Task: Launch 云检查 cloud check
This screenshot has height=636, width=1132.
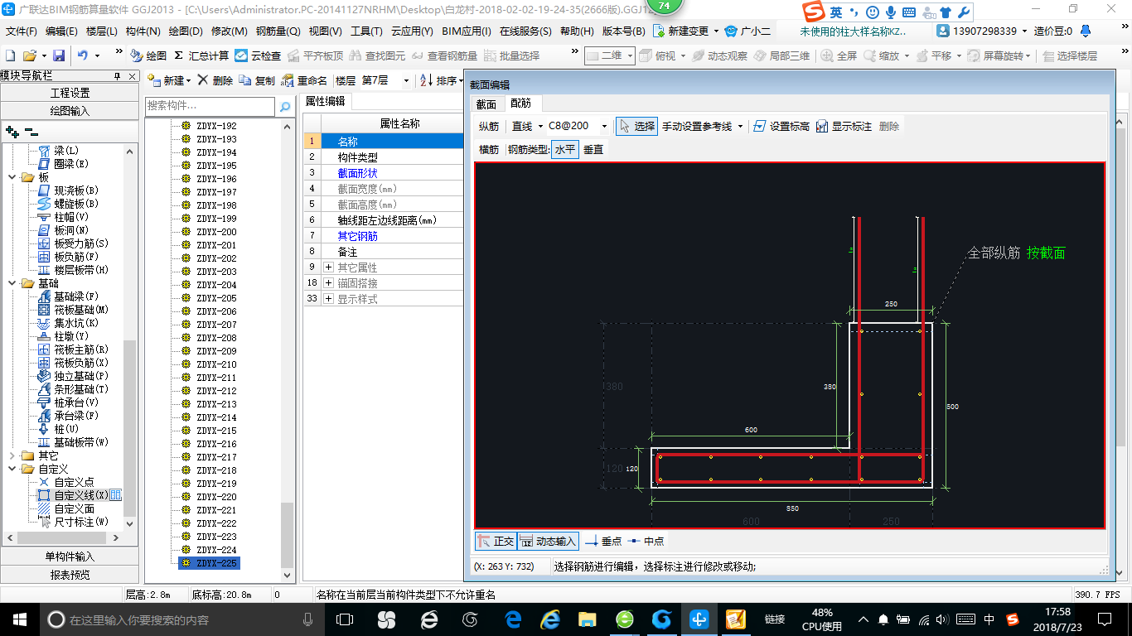Action: (x=258, y=55)
